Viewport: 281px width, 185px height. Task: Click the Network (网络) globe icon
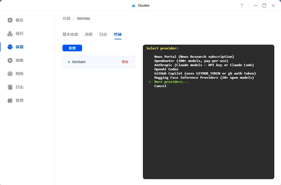click(x=10, y=74)
